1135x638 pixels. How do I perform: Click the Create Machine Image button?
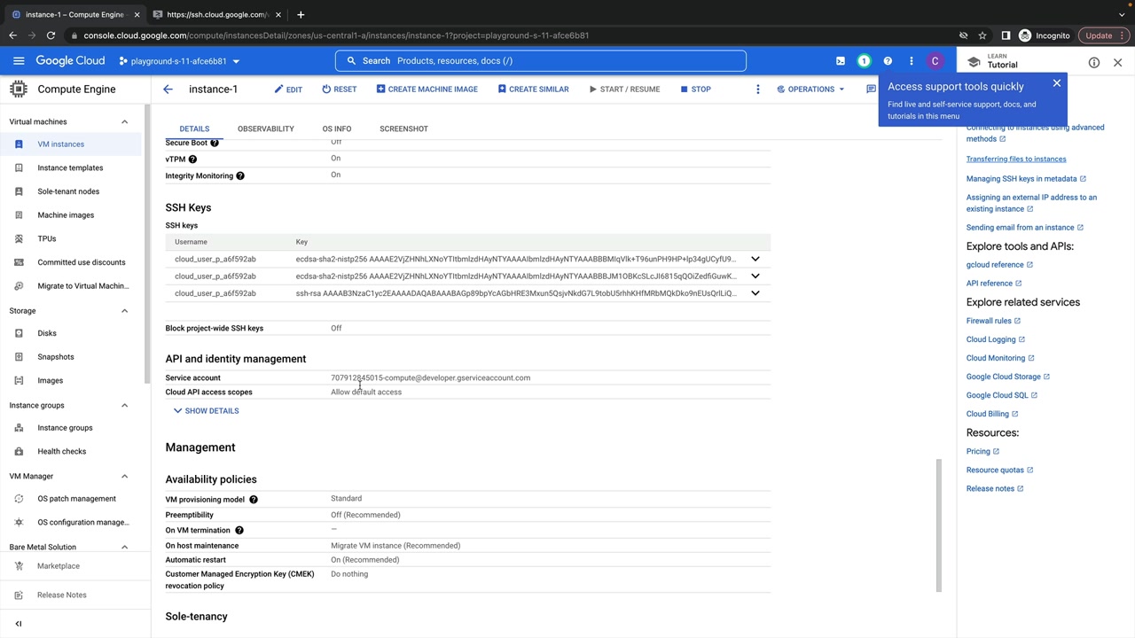click(427, 89)
